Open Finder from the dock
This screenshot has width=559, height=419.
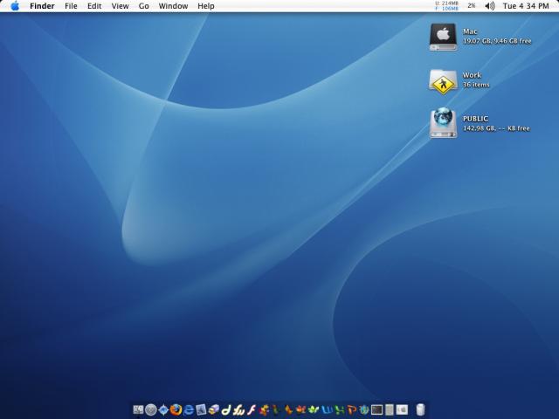[138, 409]
